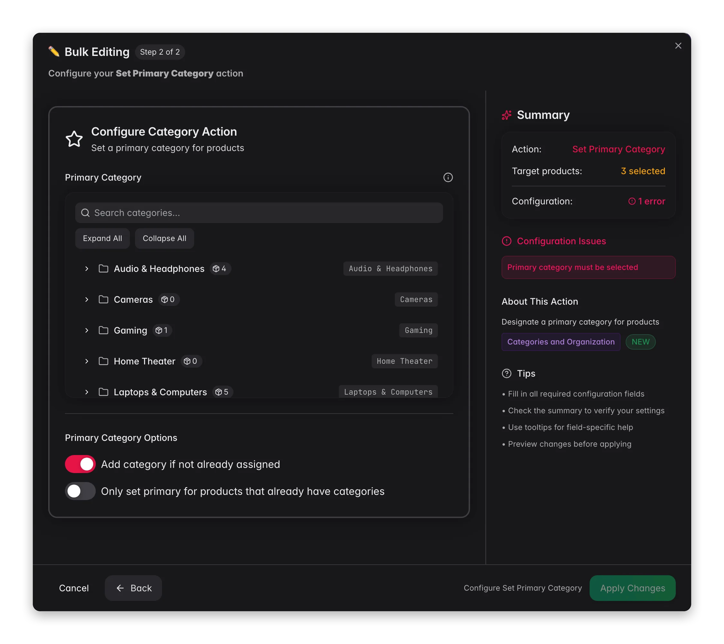Select the Cameras category name
Image resolution: width=724 pixels, height=644 pixels.
pyautogui.click(x=133, y=300)
